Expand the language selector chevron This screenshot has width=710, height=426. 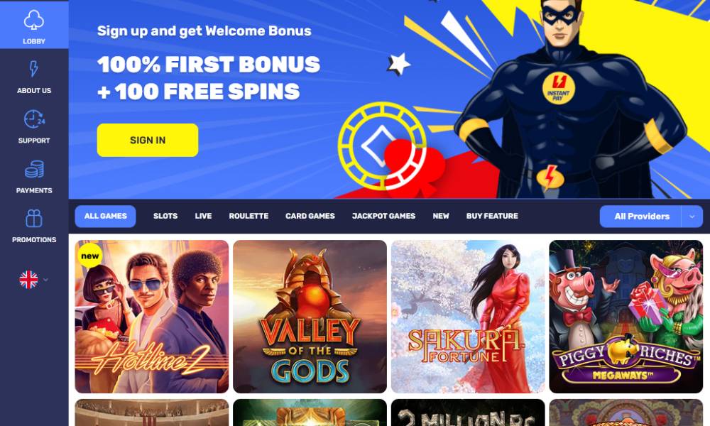coord(45,280)
